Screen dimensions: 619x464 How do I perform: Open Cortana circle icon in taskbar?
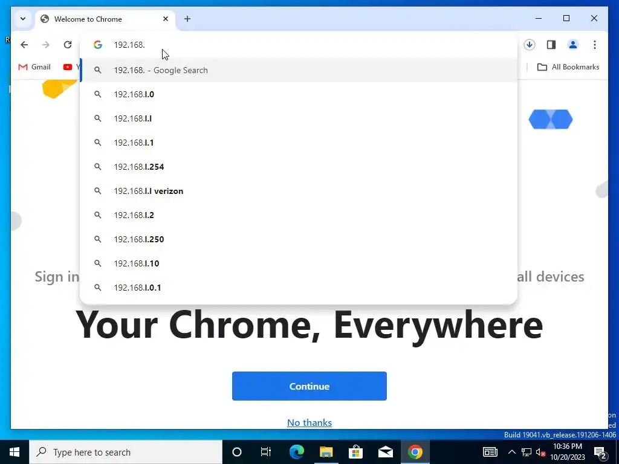pos(236,452)
